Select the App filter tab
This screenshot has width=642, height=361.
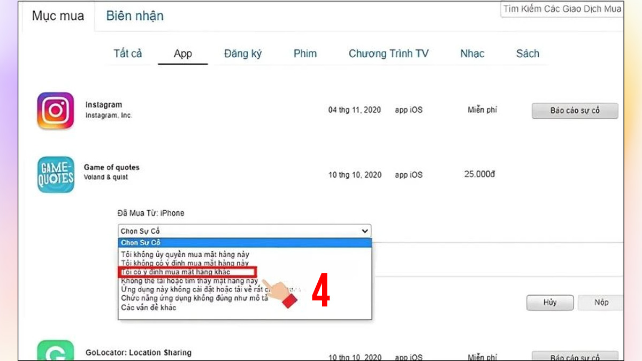pos(183,54)
